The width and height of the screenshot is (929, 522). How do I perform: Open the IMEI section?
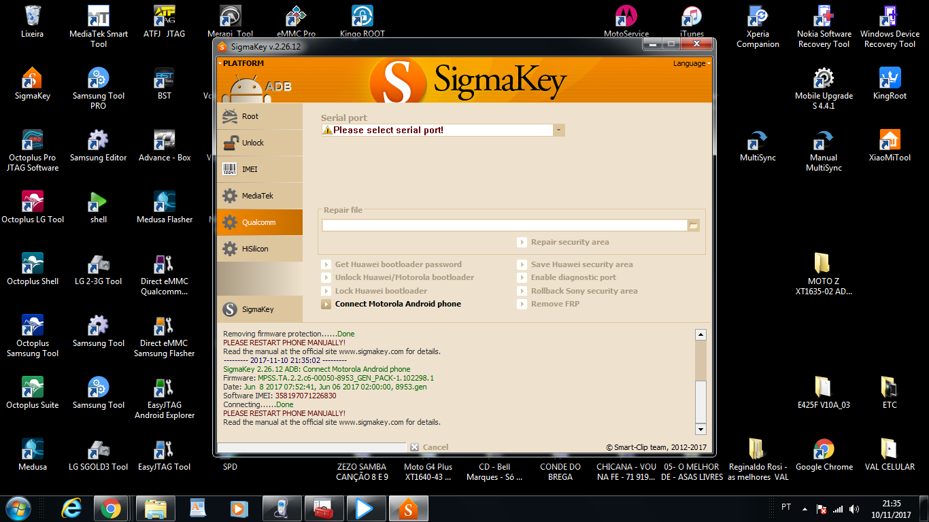260,169
